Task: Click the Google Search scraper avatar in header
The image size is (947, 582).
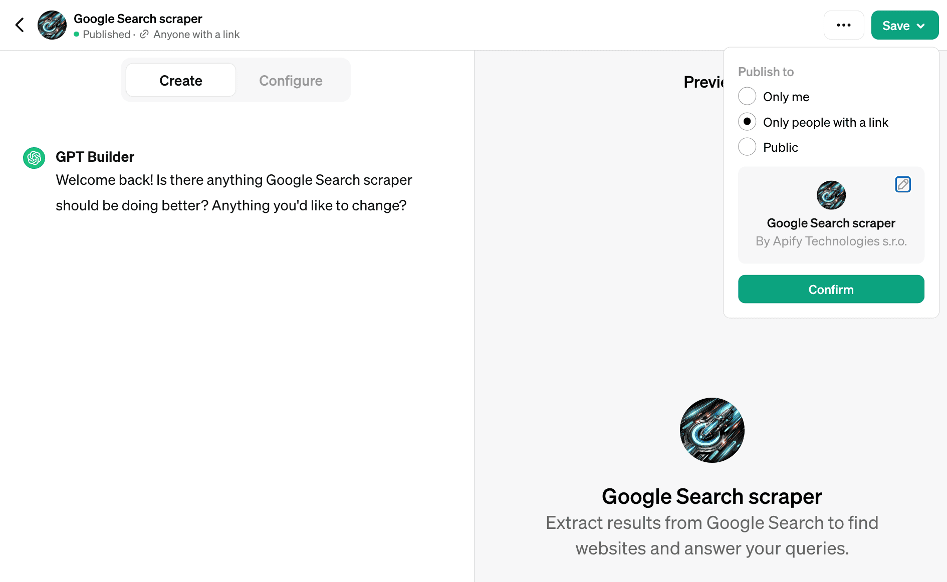Action: pos(52,25)
